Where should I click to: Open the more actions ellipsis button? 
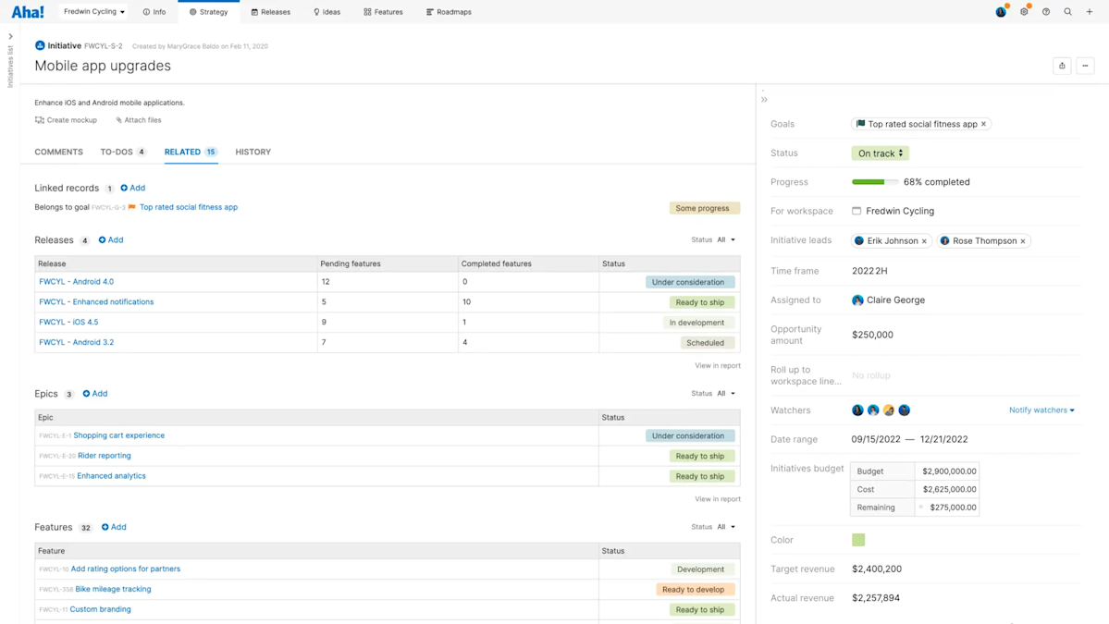click(x=1085, y=66)
